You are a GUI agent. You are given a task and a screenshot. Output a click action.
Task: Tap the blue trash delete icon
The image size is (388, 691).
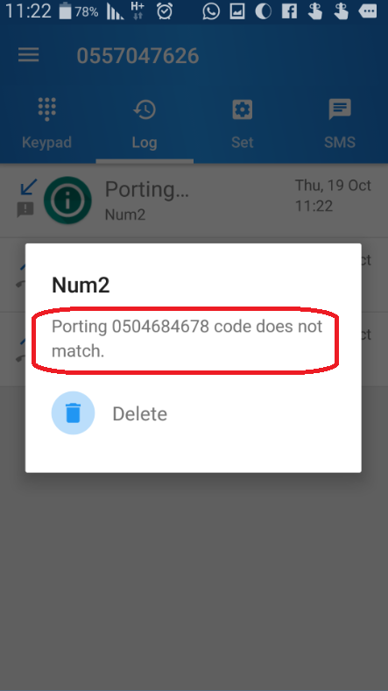coord(74,412)
